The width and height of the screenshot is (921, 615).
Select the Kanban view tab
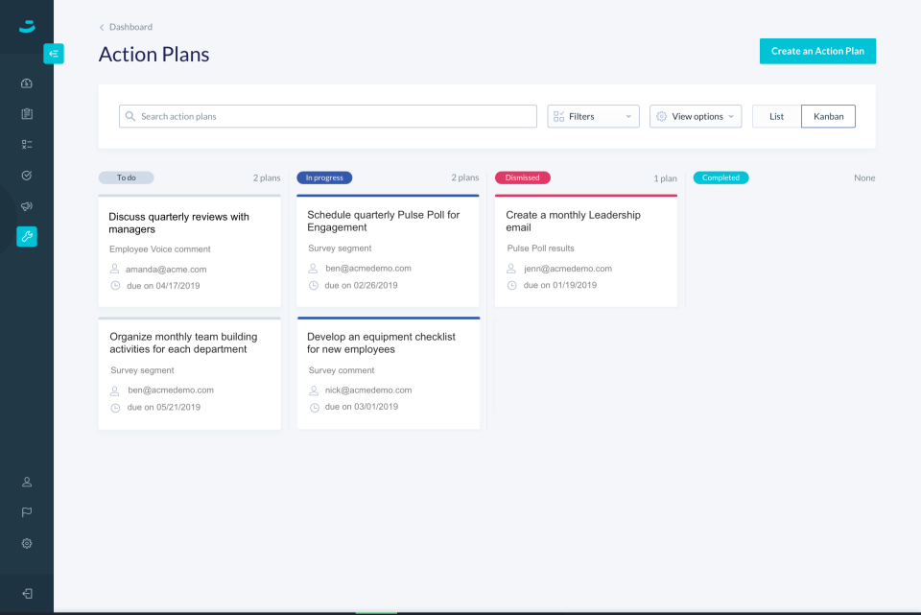coord(828,115)
